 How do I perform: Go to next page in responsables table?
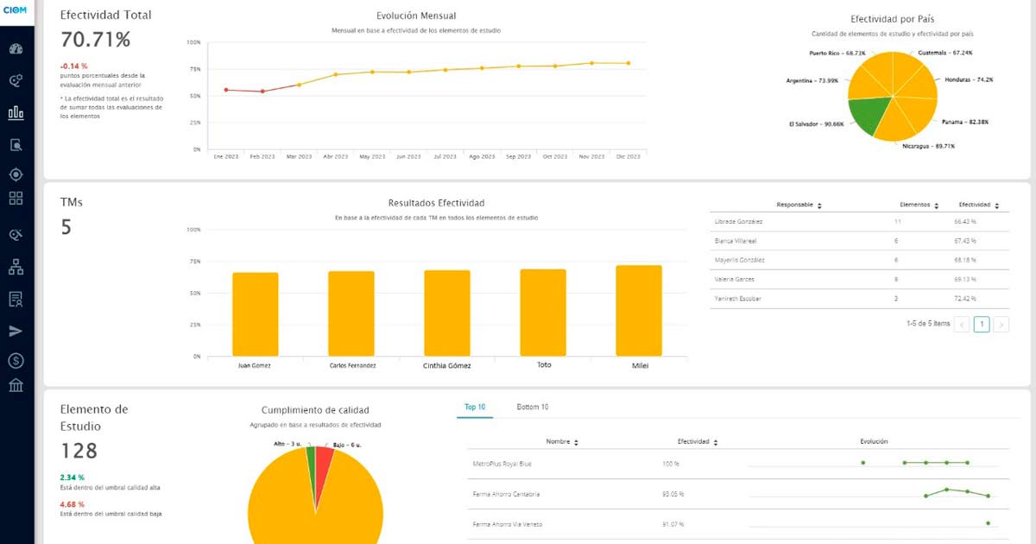click(x=1001, y=325)
